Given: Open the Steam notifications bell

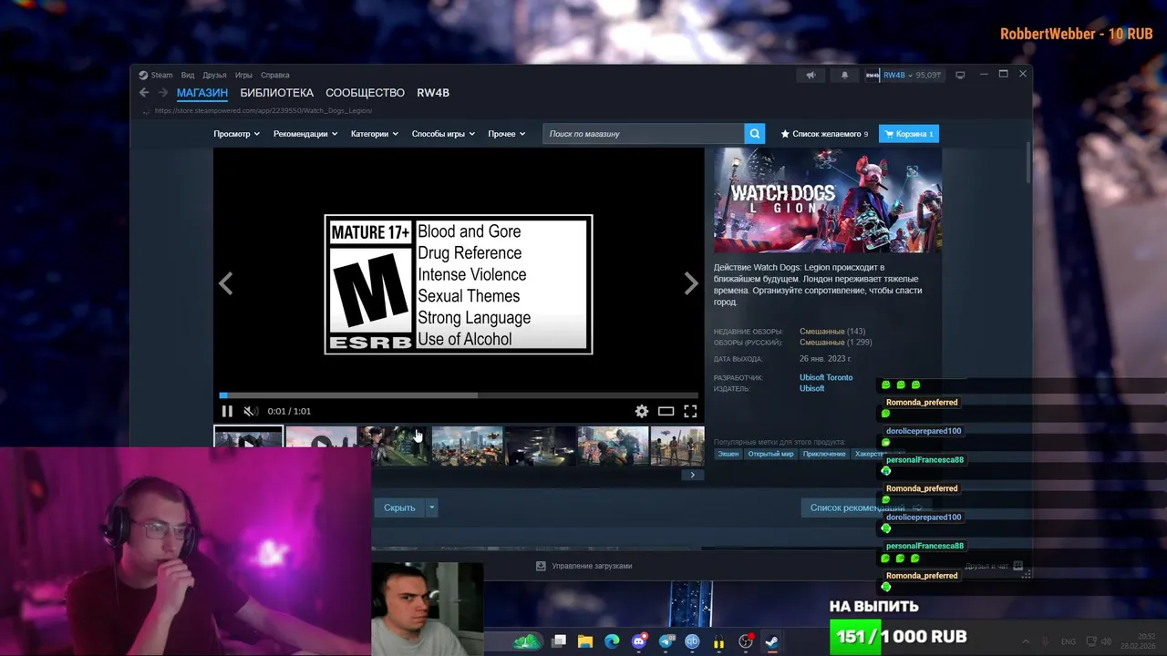Looking at the screenshot, I should pyautogui.click(x=844, y=75).
